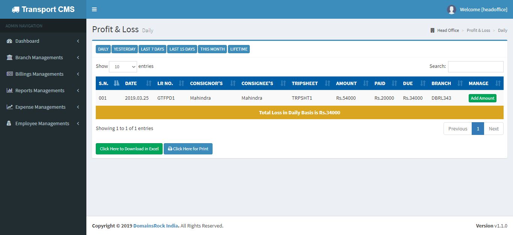Sort the table by the LR NO. column arrows
Image resolution: width=513 pixels, height=235 pixels.
[x=182, y=83]
